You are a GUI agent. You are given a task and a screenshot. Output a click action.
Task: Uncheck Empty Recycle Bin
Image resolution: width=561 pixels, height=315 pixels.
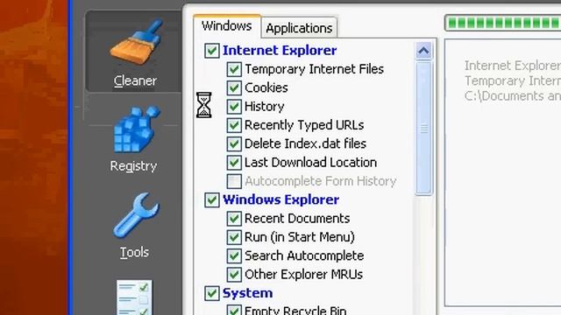[x=234, y=310]
